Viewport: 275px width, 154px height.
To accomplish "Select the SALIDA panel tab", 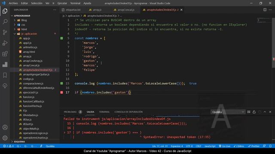I will click(90, 112).
